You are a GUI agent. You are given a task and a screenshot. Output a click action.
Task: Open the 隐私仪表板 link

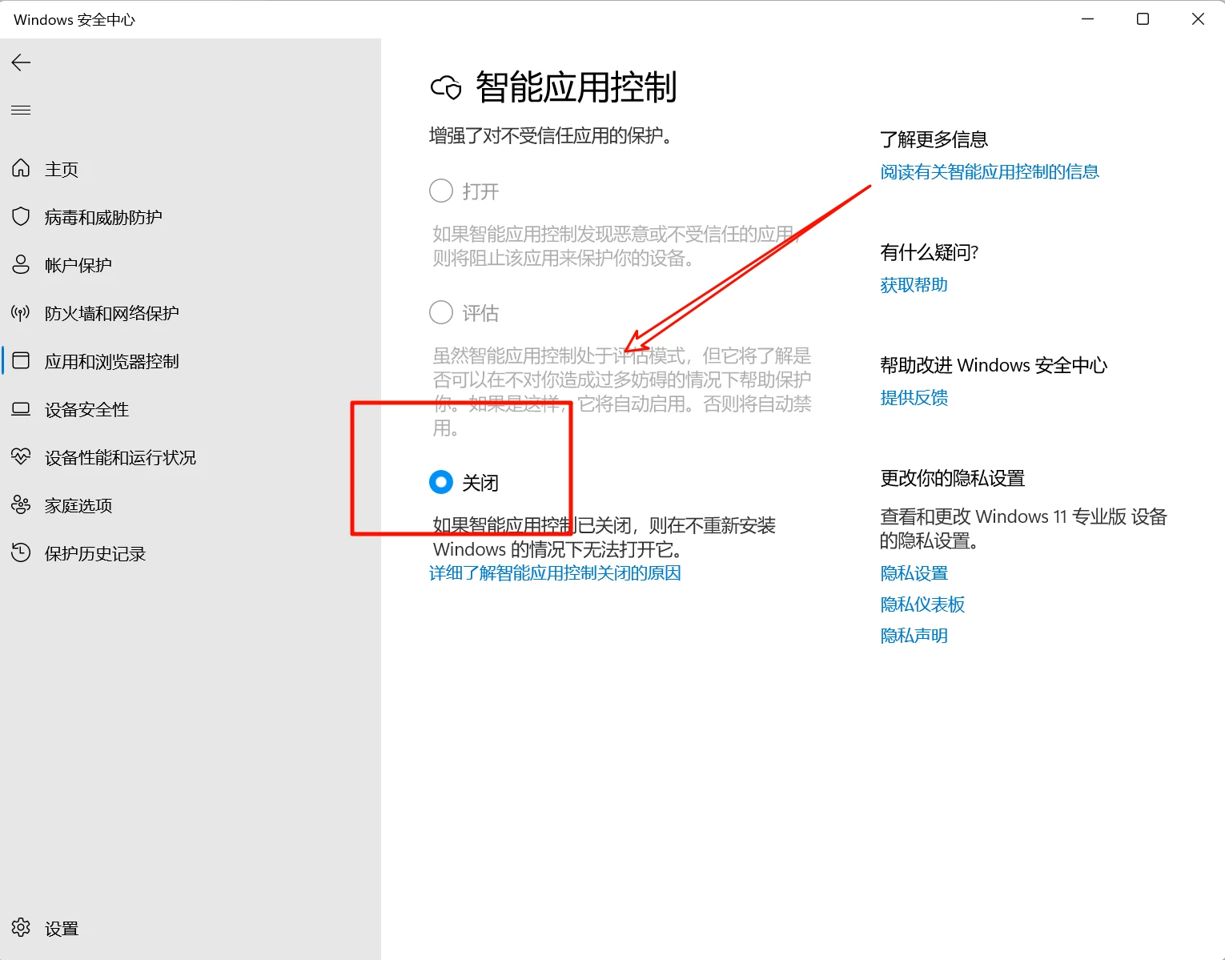point(922,605)
